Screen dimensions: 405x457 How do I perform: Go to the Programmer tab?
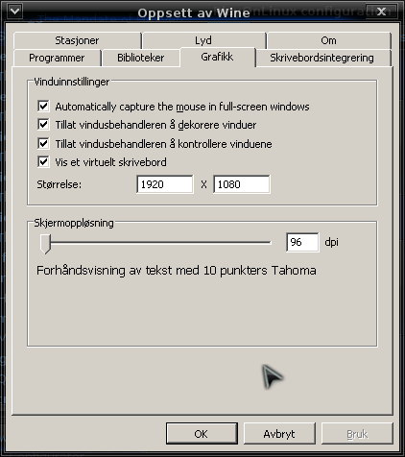click(x=57, y=58)
